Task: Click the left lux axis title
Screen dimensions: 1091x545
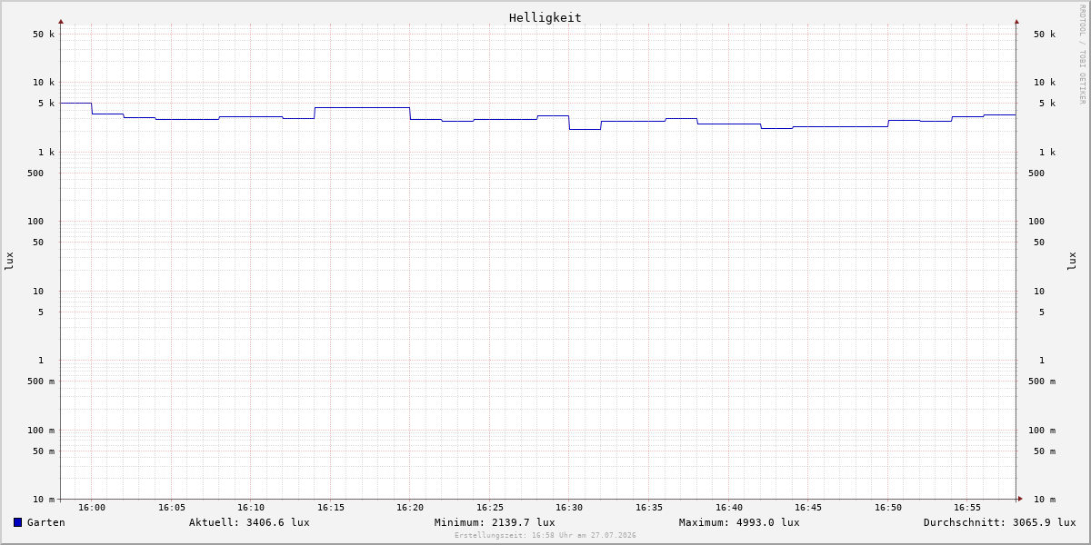Action: (9, 262)
